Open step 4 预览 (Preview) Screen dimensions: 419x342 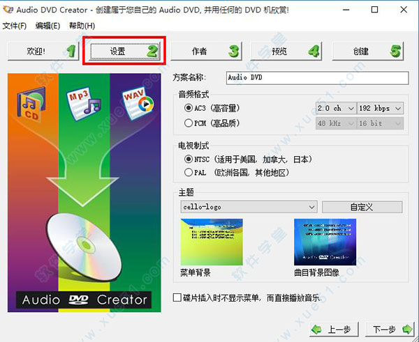286,51
